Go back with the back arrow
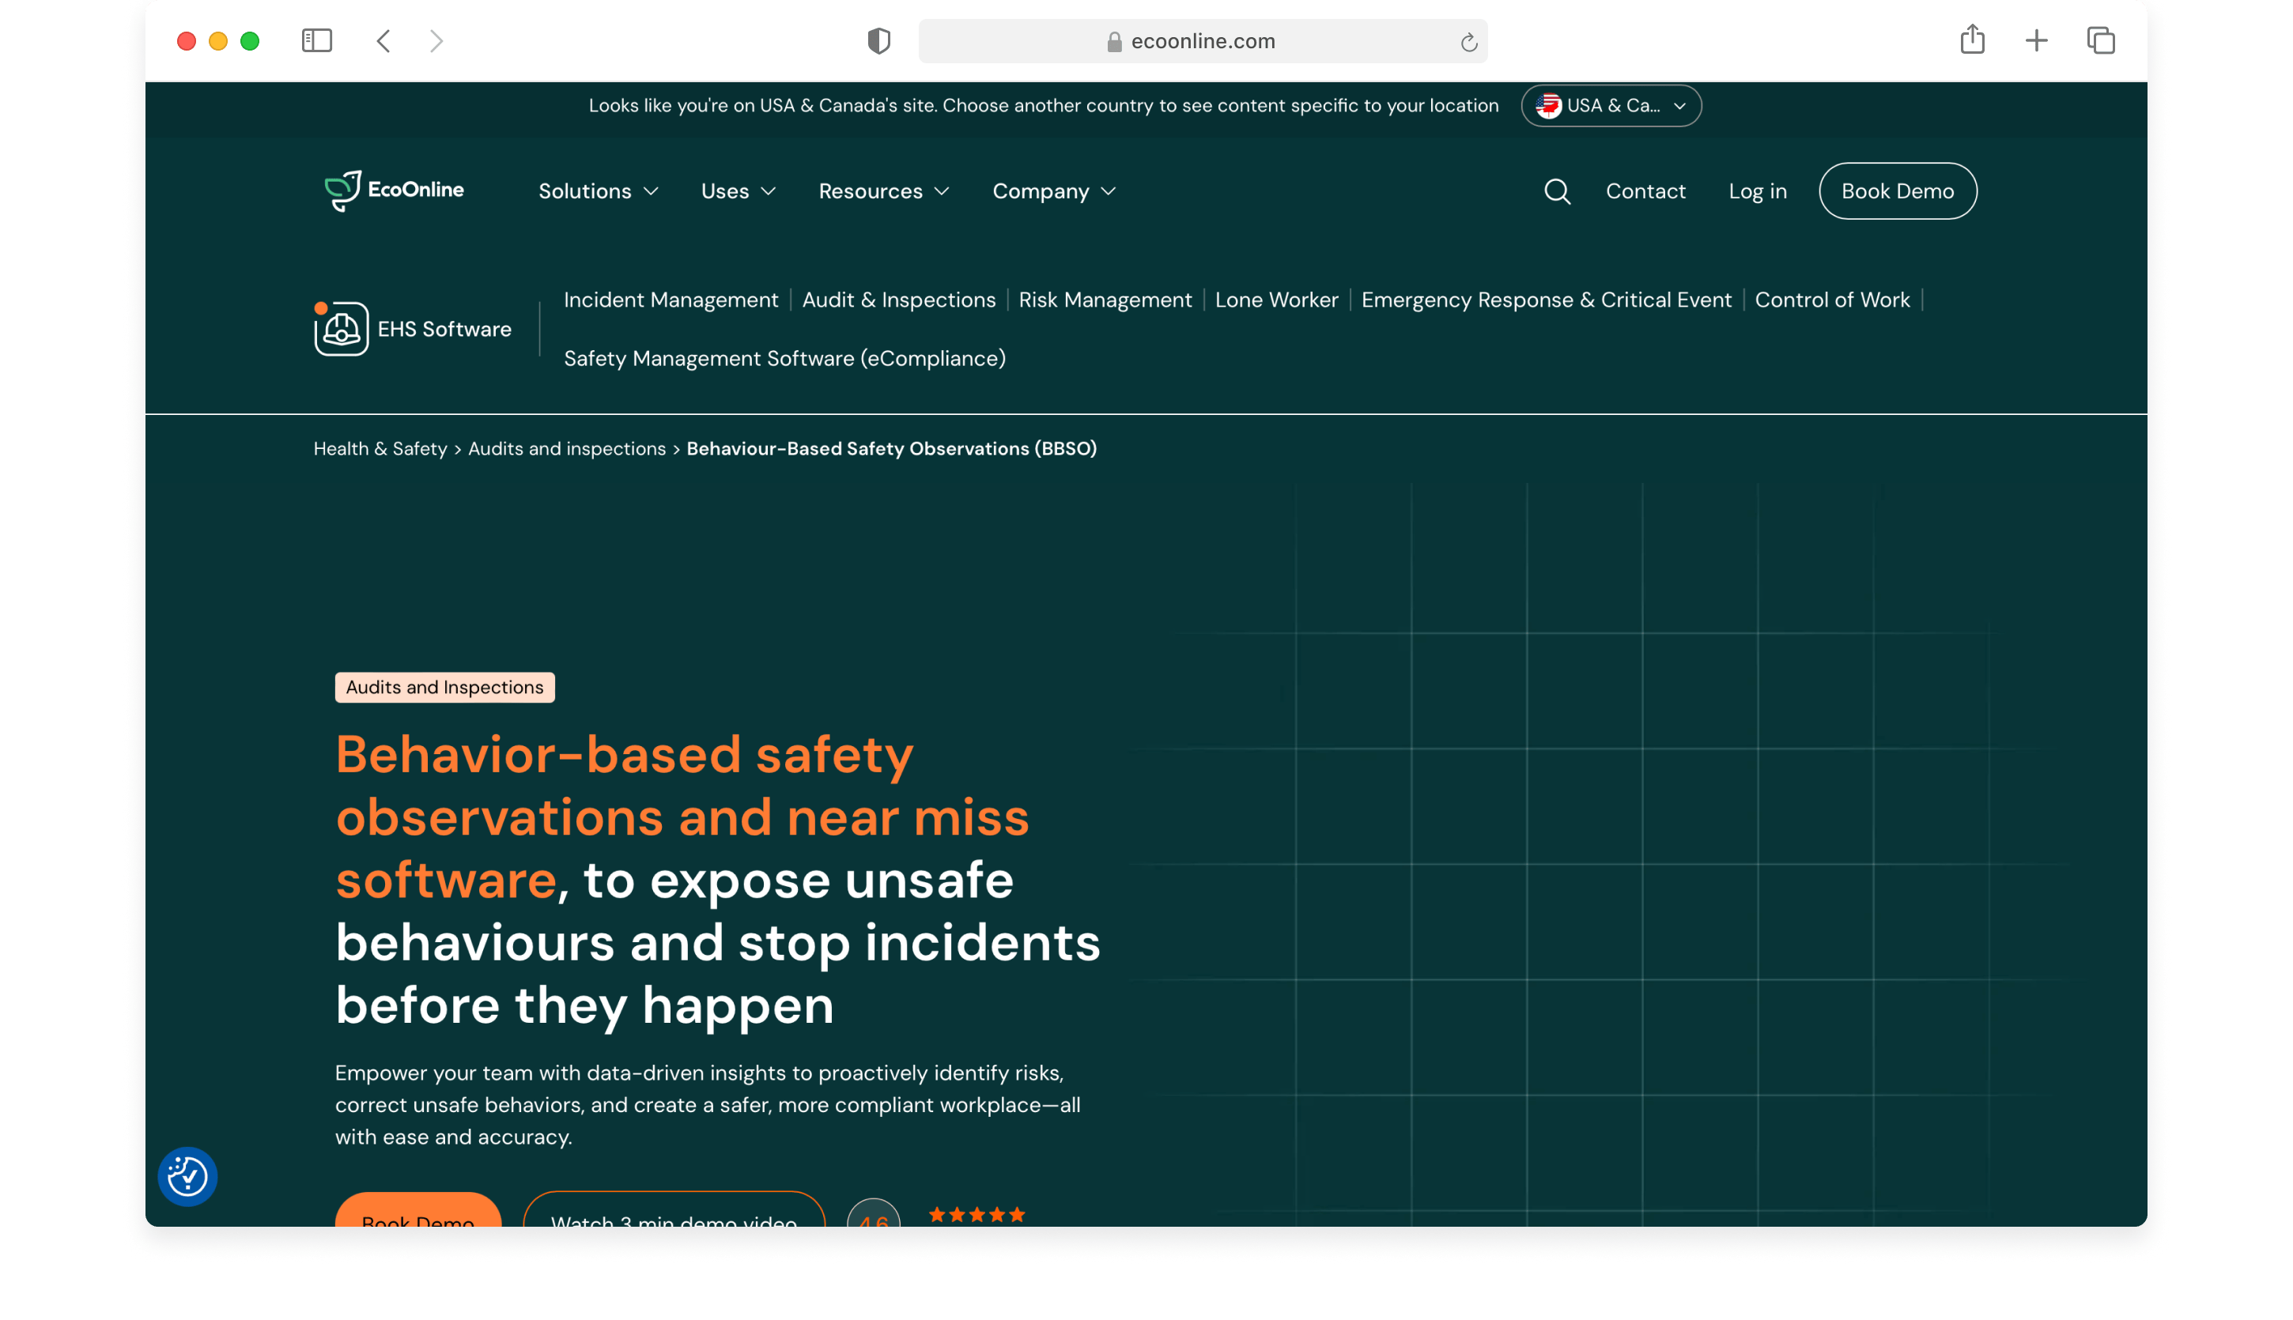Screen dimensions: 2293x1320 [383, 41]
